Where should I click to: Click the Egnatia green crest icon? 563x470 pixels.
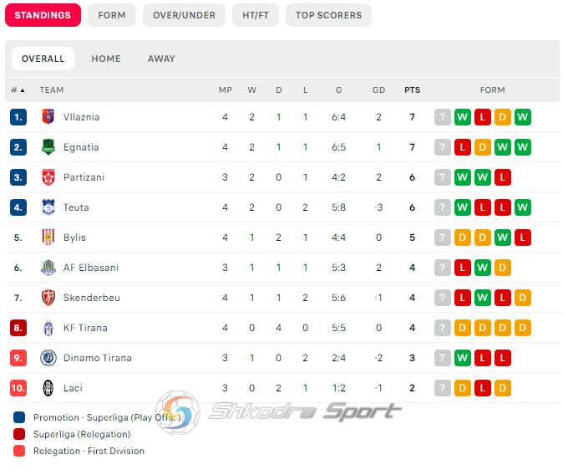(x=48, y=147)
